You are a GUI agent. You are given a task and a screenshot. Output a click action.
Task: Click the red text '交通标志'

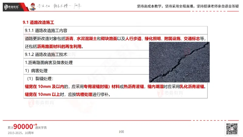(192, 39)
